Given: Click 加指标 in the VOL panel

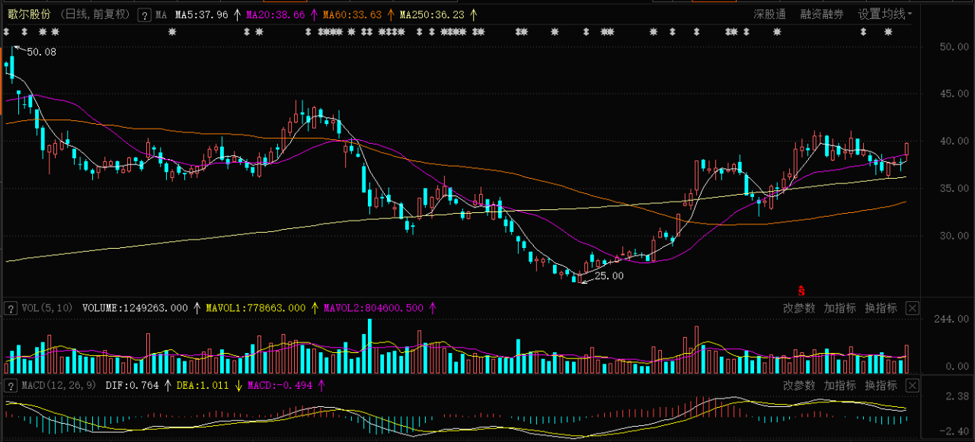Looking at the screenshot, I should 839,308.
